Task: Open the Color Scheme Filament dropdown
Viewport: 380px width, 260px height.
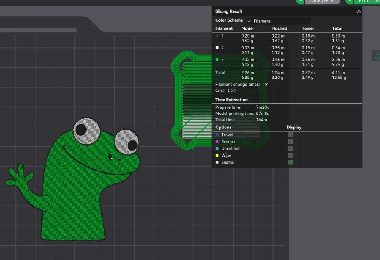Action: tap(278, 21)
